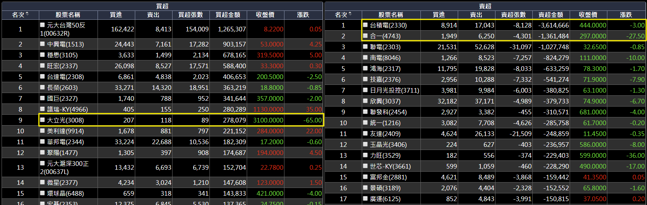Click 漲跌 header in 買超 table
The image size is (647, 205).
coord(303,15)
